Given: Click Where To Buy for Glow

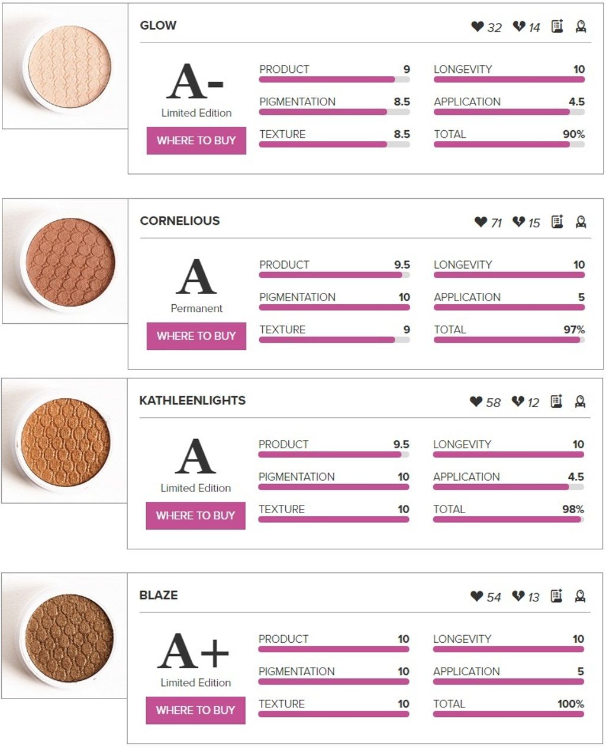Looking at the screenshot, I should [196, 141].
